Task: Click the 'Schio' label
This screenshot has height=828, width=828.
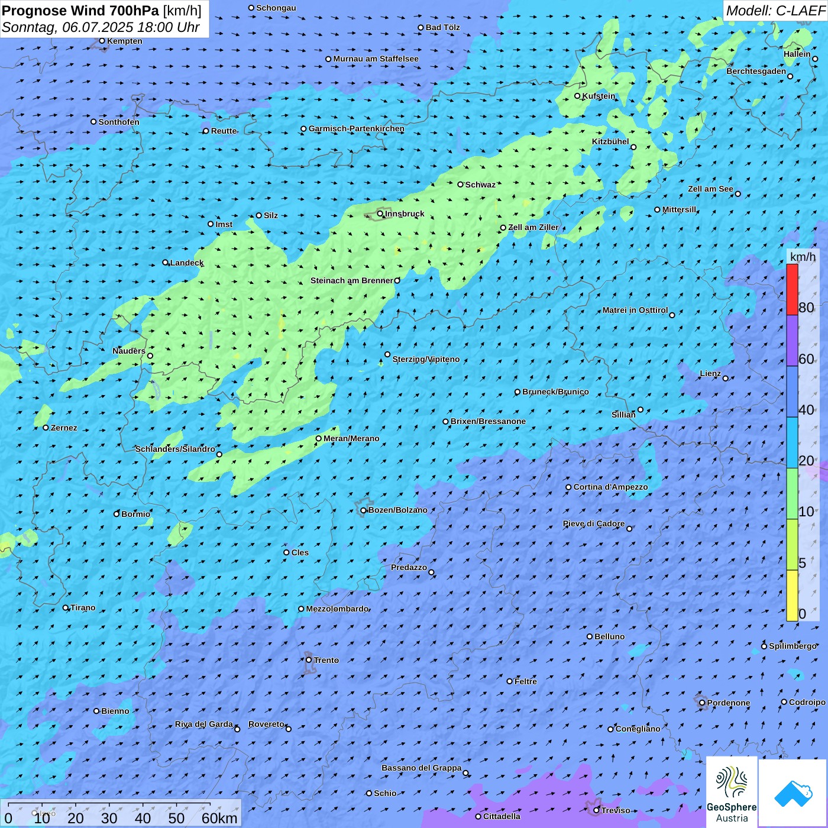Action: (385, 793)
